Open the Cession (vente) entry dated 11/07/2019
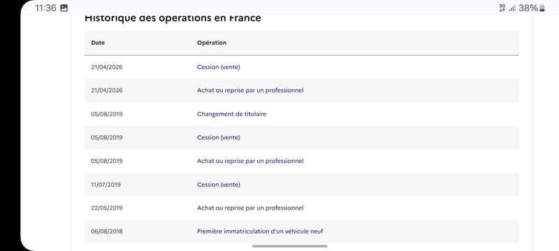 pos(219,185)
